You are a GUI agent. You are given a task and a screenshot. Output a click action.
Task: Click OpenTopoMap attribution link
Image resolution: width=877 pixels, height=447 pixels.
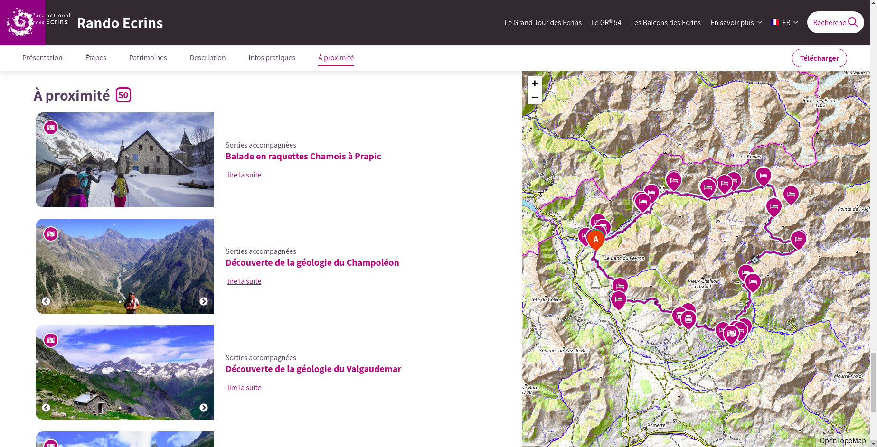pyautogui.click(x=842, y=441)
